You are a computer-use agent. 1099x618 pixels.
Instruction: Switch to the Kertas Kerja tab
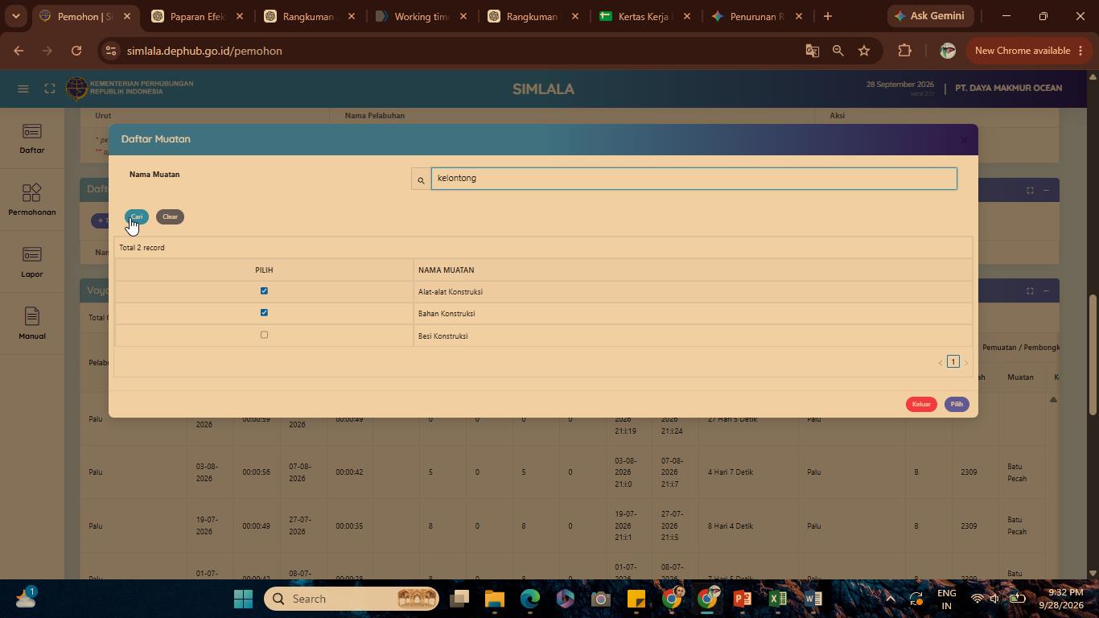pos(645,16)
